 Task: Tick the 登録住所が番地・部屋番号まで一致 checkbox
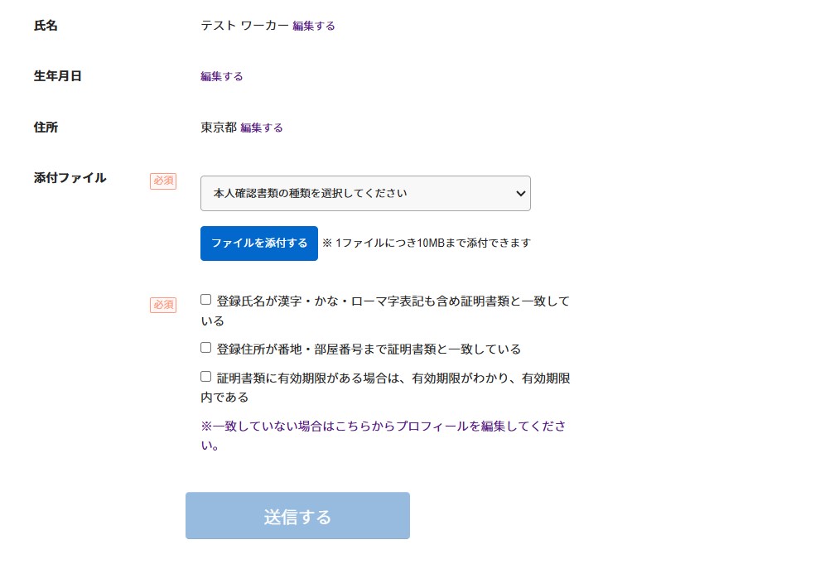[x=206, y=348]
